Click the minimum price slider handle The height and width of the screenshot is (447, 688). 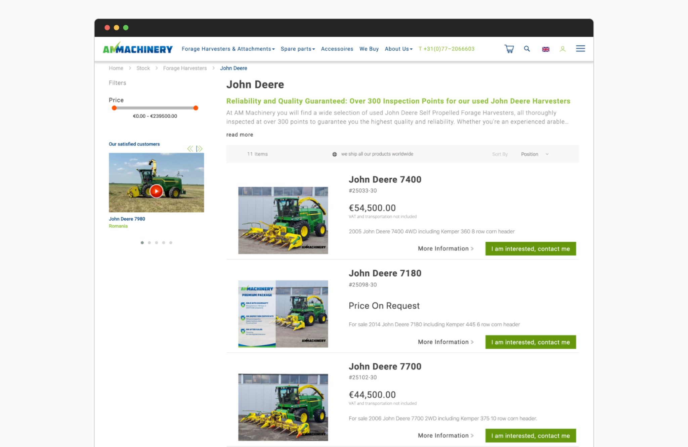[x=114, y=108]
